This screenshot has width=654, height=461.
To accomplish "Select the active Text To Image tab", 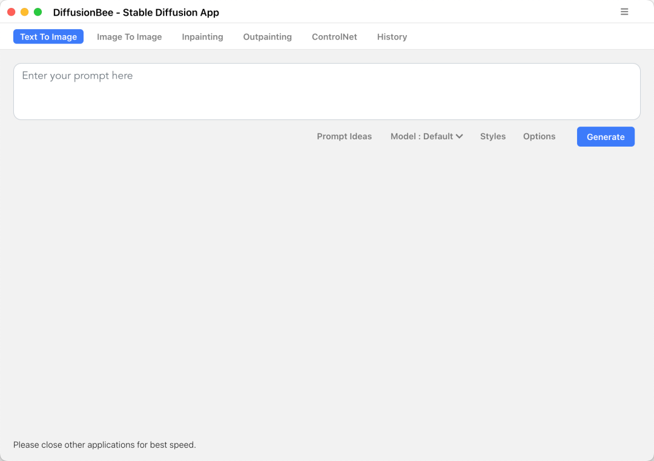I will tap(48, 37).
